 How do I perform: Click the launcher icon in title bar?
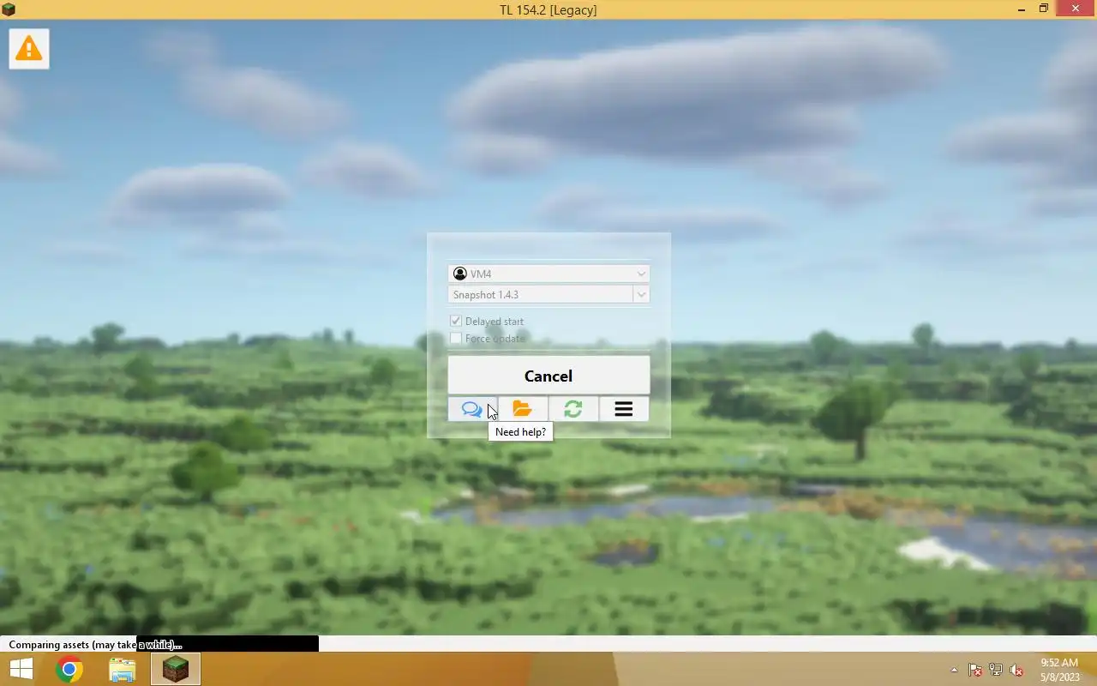click(x=9, y=9)
